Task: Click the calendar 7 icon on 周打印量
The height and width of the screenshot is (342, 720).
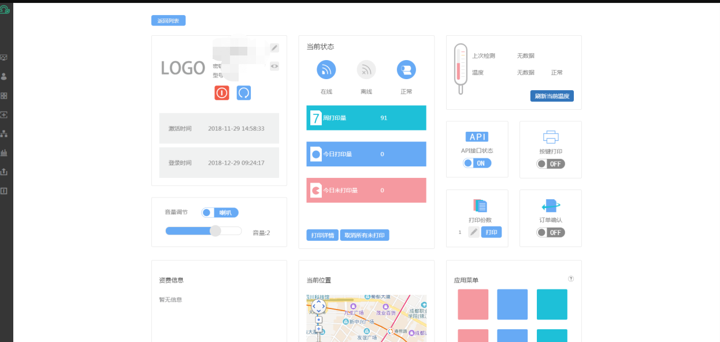Action: click(x=316, y=118)
